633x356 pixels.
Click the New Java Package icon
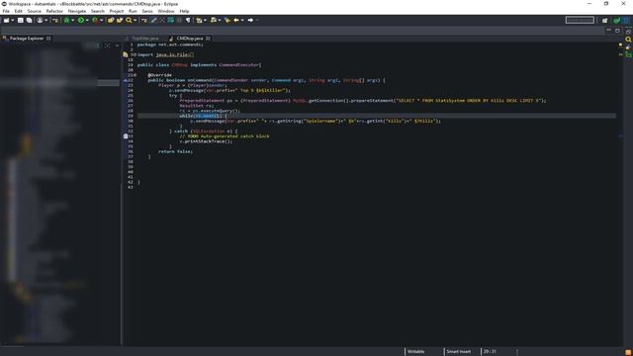(x=110, y=20)
